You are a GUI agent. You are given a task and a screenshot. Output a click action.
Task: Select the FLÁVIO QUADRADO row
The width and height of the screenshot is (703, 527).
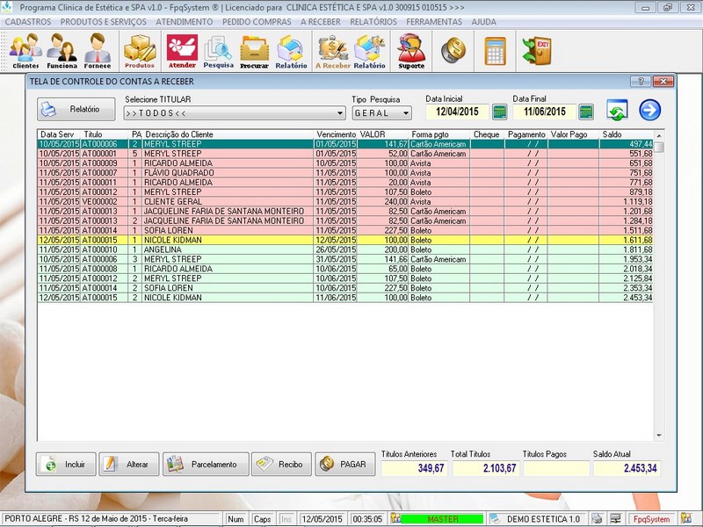(345, 173)
